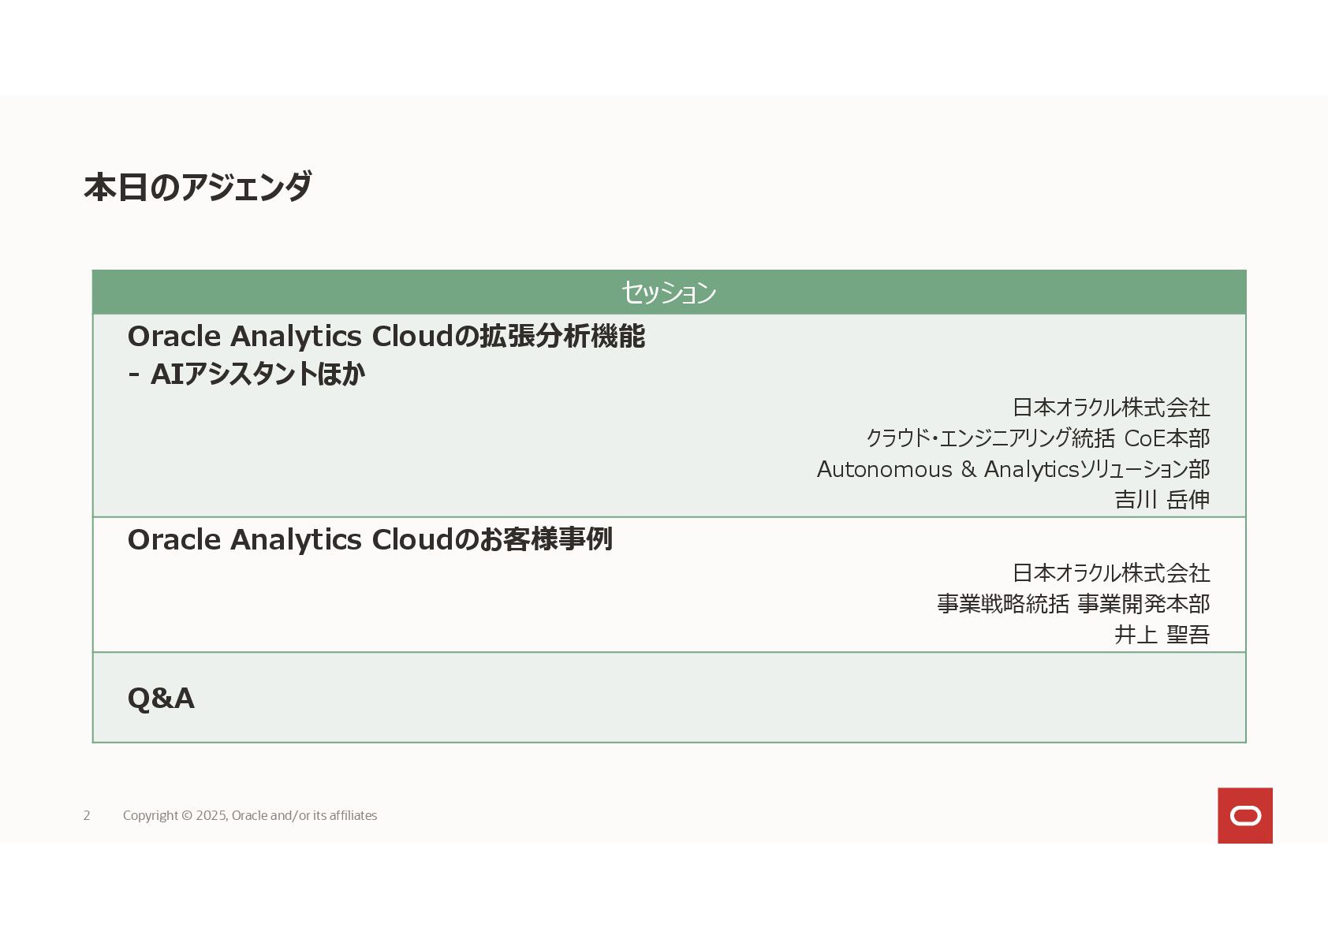Click the green セッション table header
The width and height of the screenshot is (1328, 939).
pyautogui.click(x=669, y=292)
